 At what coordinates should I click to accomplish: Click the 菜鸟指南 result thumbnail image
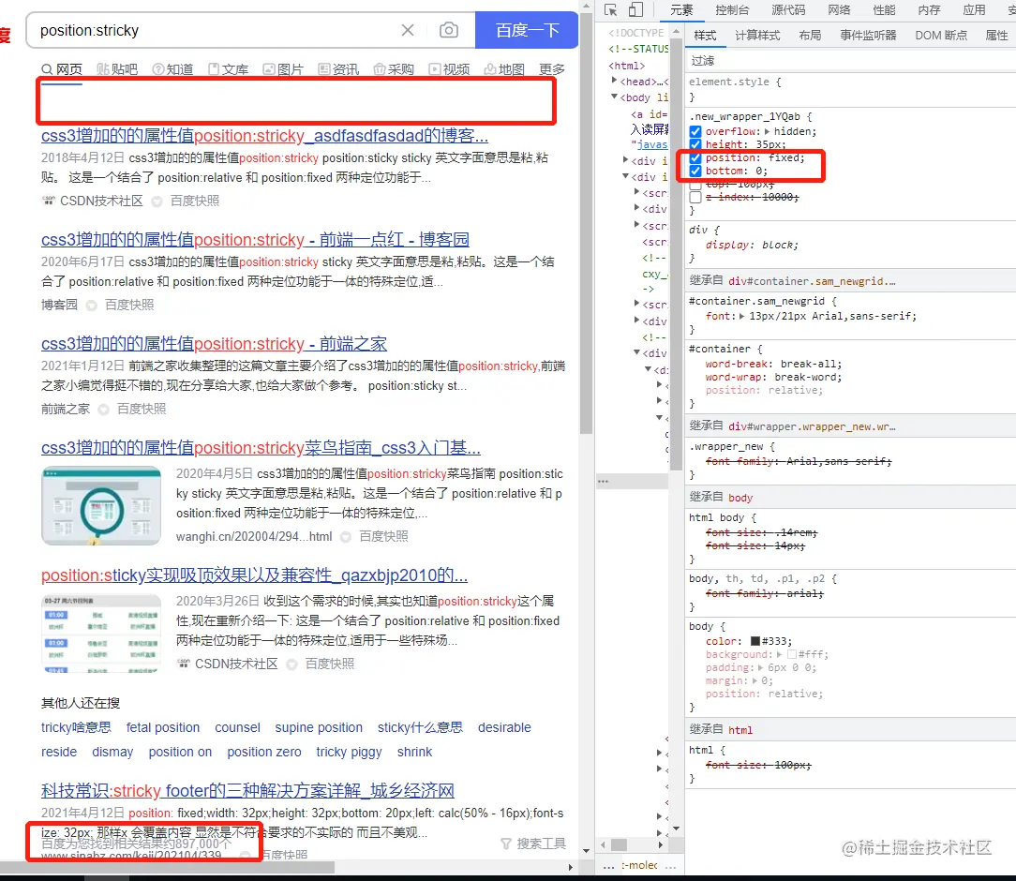(101, 505)
